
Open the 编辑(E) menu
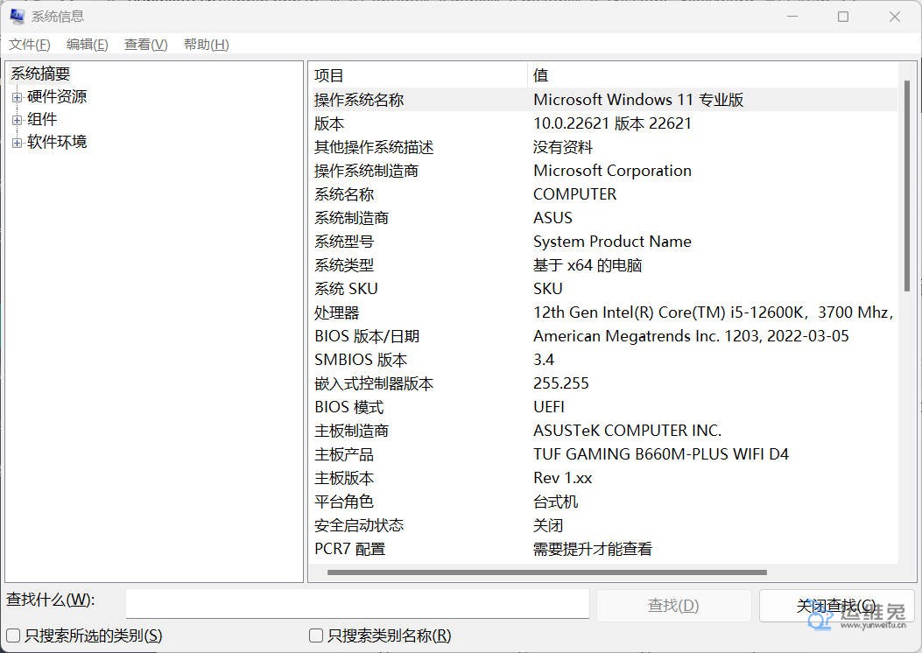tap(87, 45)
